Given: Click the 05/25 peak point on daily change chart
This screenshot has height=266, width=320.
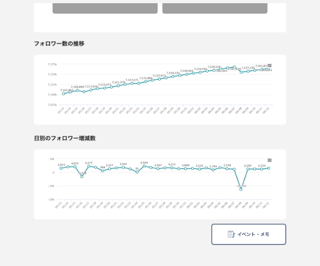Looking at the screenshot, I should pyautogui.click(x=144, y=166).
